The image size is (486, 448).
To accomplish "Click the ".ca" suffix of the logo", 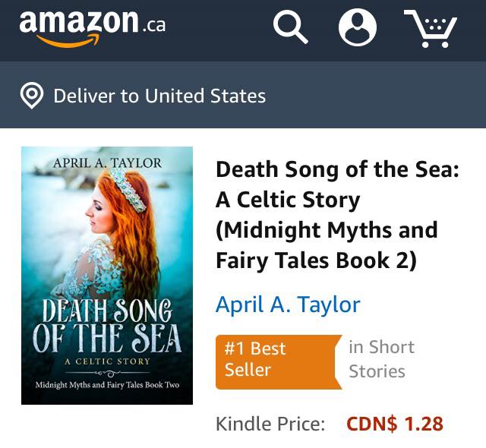I will 153,24.
